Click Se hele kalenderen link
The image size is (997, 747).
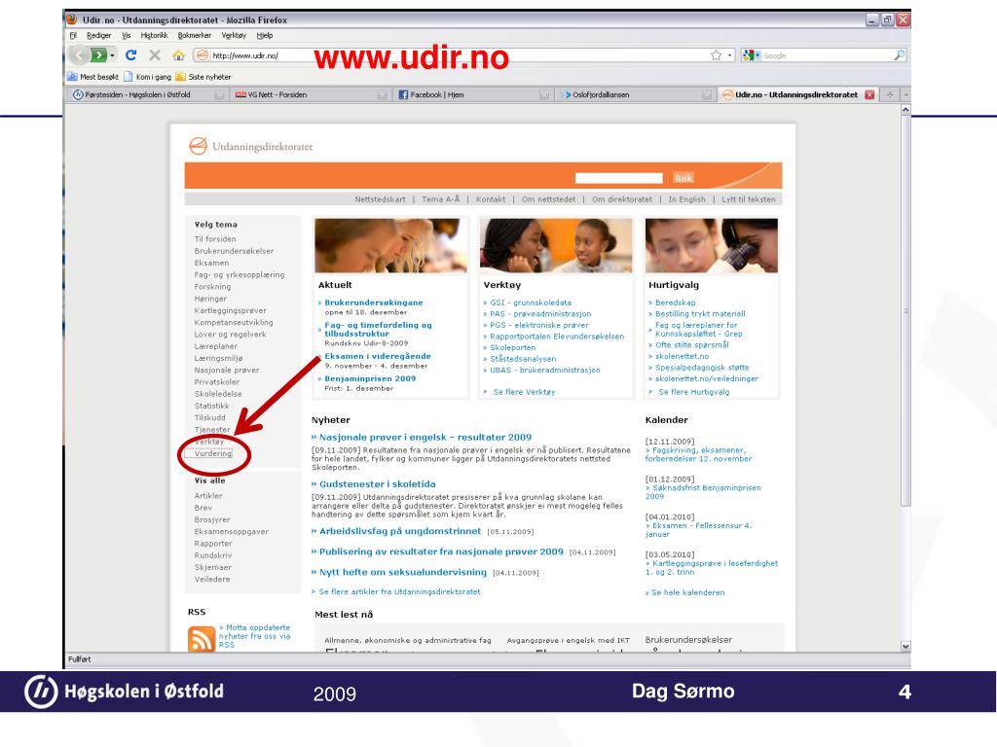click(x=687, y=592)
